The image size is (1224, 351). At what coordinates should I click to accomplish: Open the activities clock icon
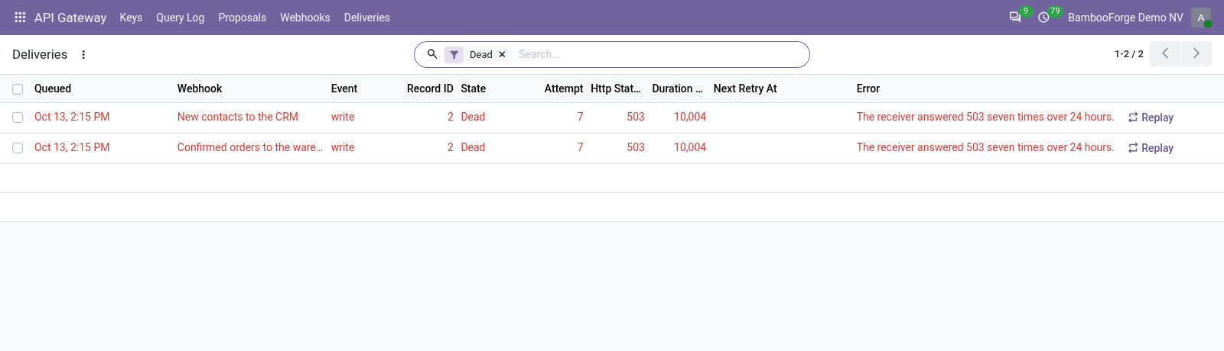tap(1043, 17)
